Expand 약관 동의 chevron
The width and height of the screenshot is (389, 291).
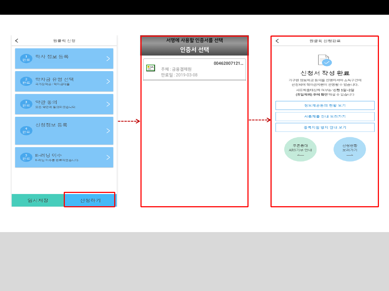click(108, 104)
